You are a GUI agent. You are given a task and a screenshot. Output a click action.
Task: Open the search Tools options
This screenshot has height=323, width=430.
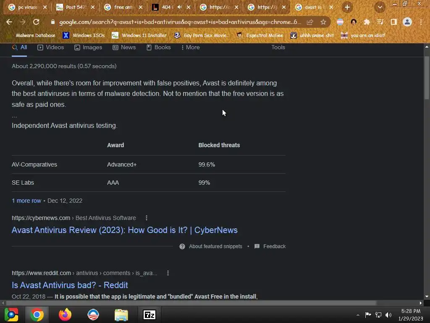tap(278, 47)
